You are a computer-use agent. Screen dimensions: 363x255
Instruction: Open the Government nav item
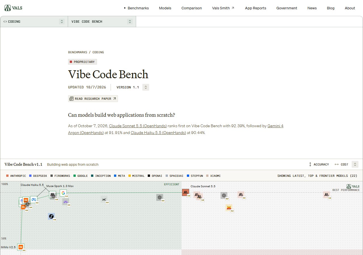click(x=287, y=8)
